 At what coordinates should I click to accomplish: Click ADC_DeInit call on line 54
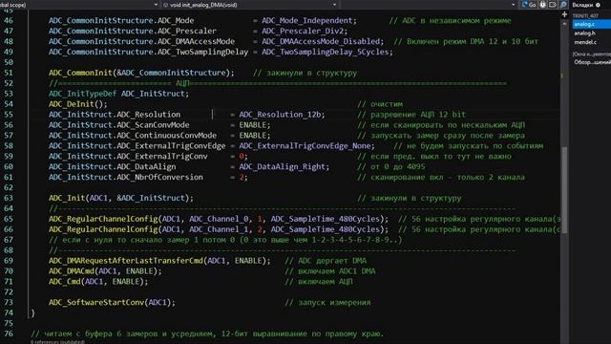[72, 104]
